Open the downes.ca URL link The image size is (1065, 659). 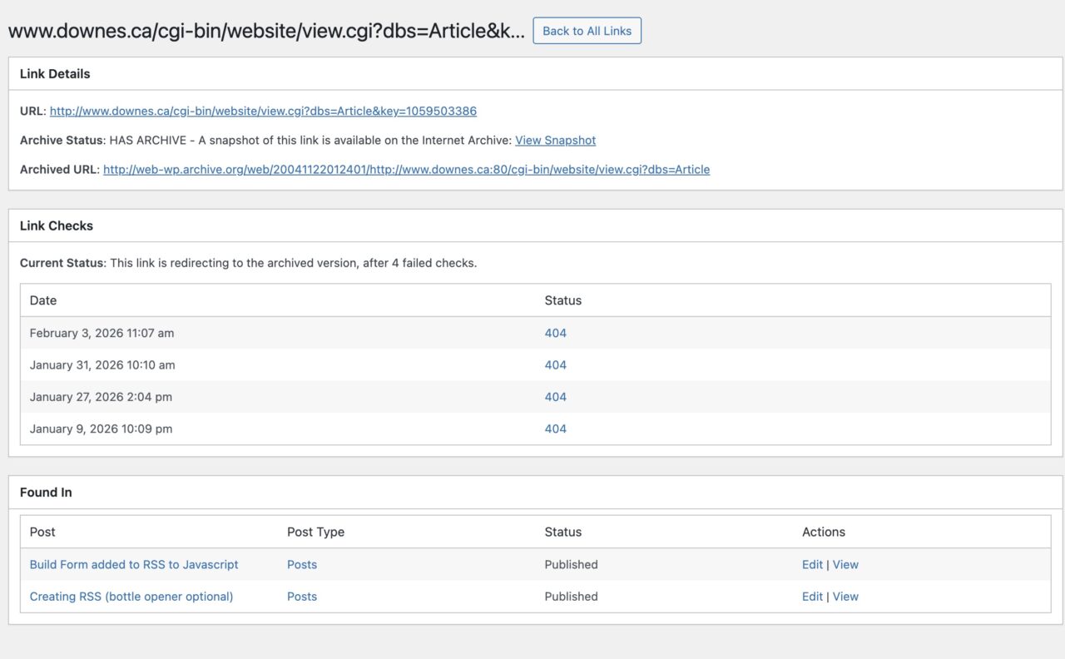(263, 111)
